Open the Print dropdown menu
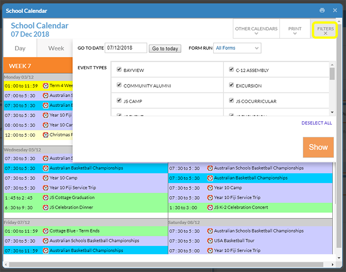This screenshot has width=346, height=272. 295,31
